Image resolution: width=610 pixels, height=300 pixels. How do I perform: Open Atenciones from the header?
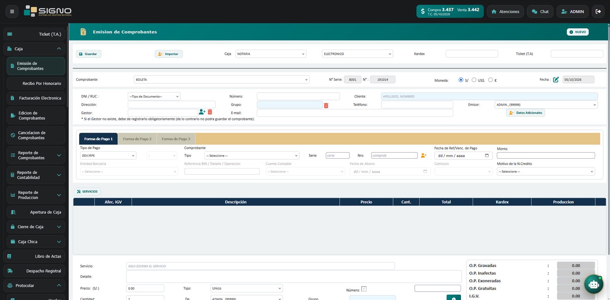506,11
